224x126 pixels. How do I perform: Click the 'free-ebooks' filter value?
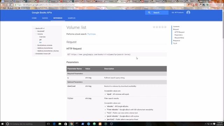pyautogui.click(x=113, y=110)
